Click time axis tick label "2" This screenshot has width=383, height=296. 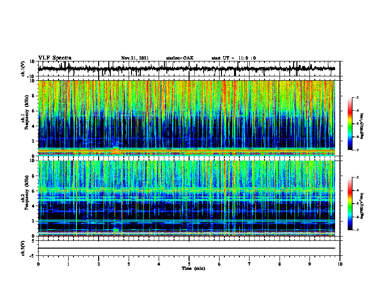point(99,264)
